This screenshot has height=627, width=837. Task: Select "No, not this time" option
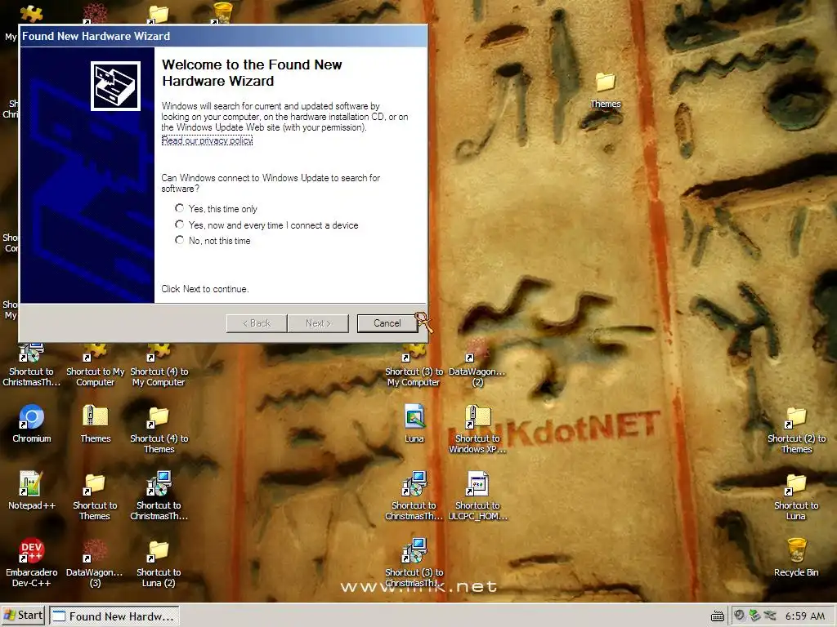[x=179, y=240]
